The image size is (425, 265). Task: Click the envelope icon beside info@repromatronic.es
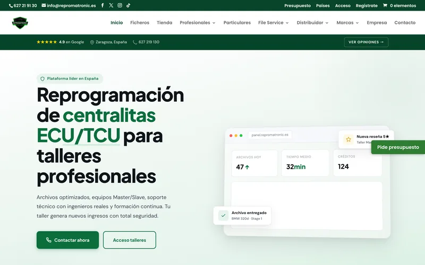[x=44, y=5]
